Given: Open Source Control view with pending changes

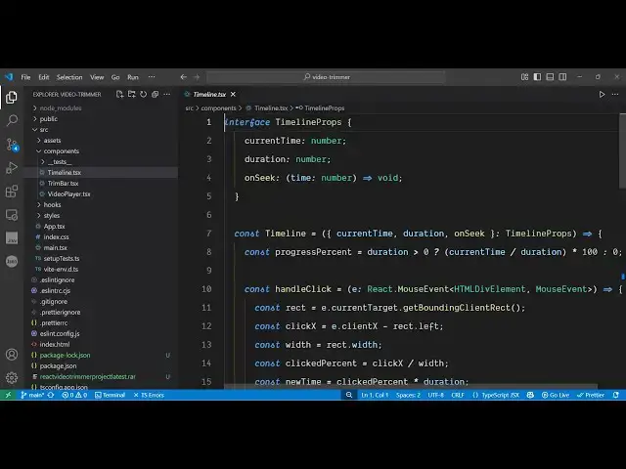Looking at the screenshot, I should pos(12,145).
